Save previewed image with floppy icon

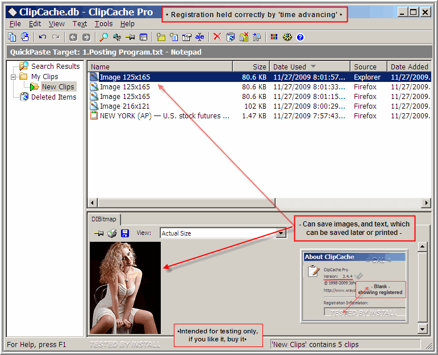point(124,233)
